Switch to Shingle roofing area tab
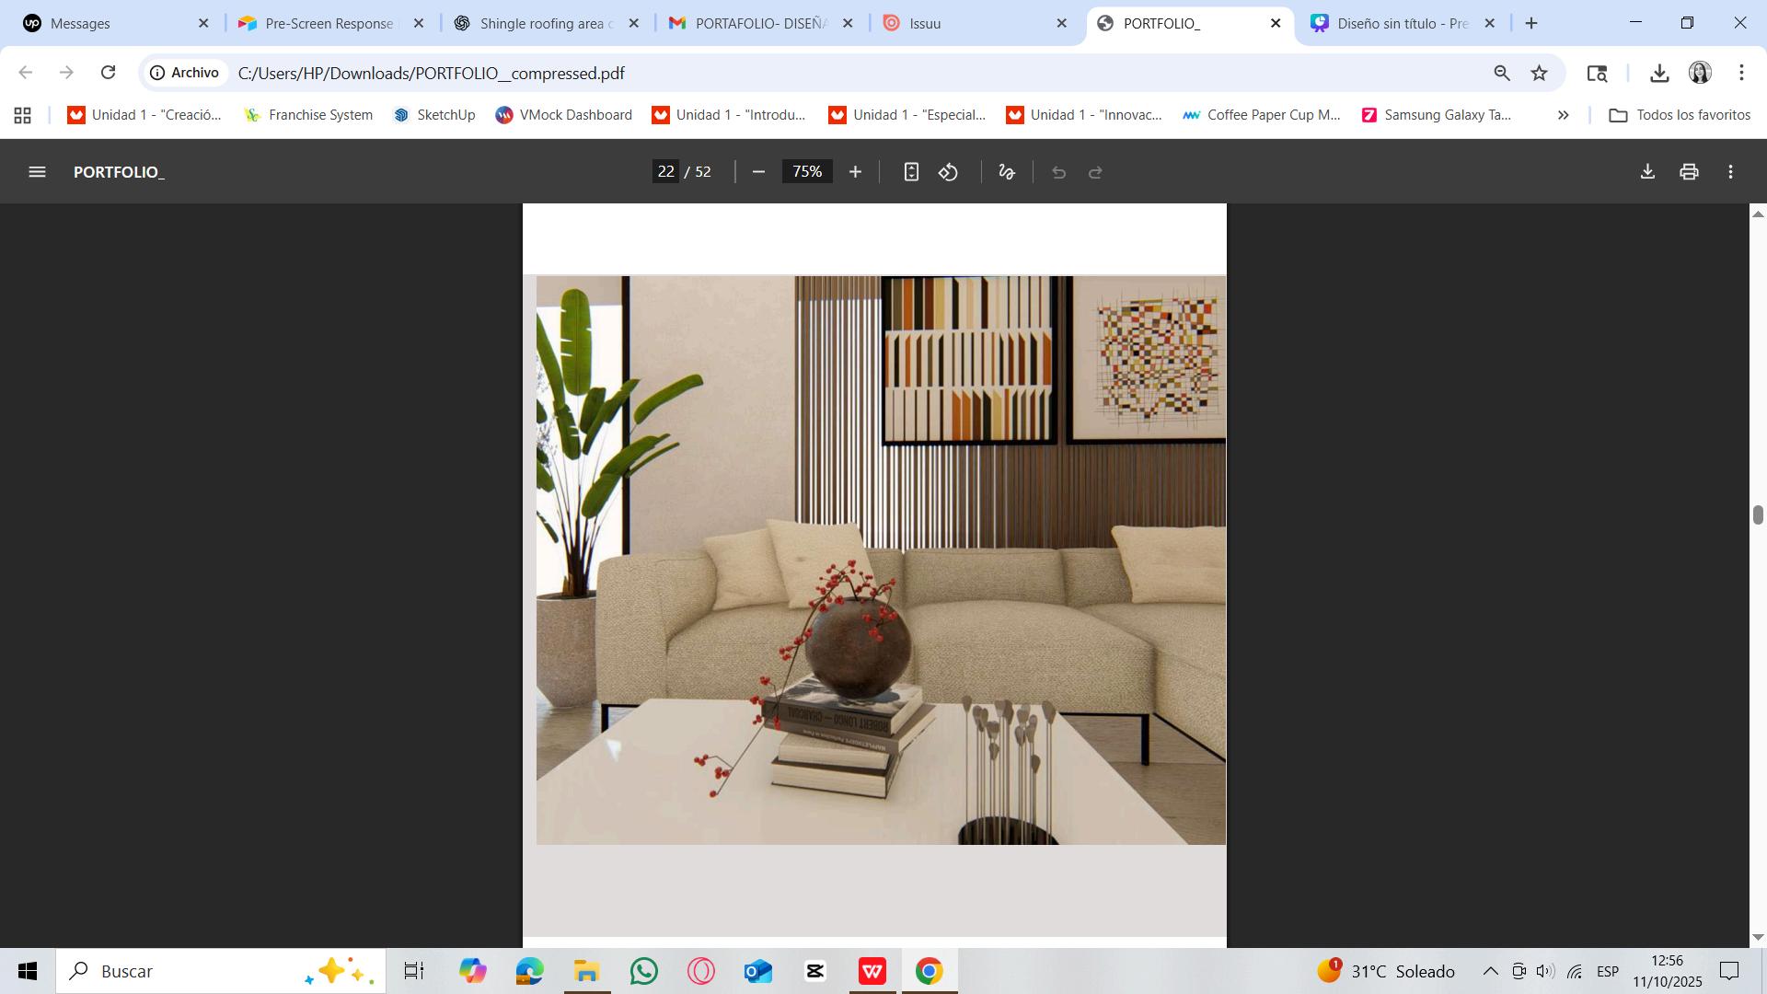 point(545,23)
